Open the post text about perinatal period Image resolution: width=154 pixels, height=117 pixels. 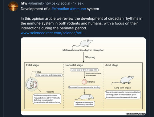click(x=81, y=23)
